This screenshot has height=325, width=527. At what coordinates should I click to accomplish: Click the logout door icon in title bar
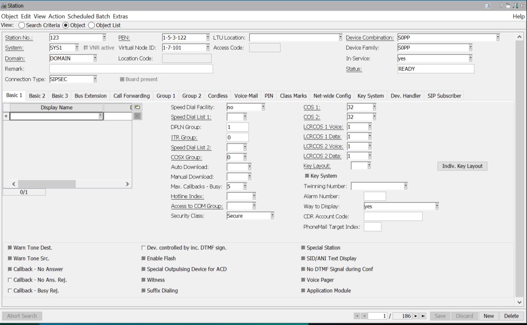click(515, 6)
